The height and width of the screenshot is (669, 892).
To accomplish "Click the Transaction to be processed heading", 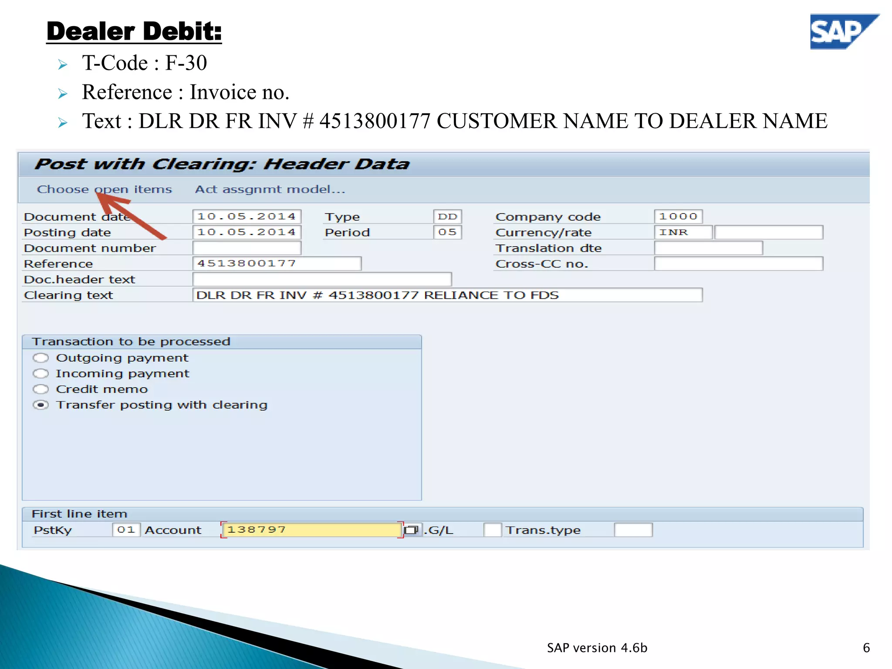I will pos(131,341).
